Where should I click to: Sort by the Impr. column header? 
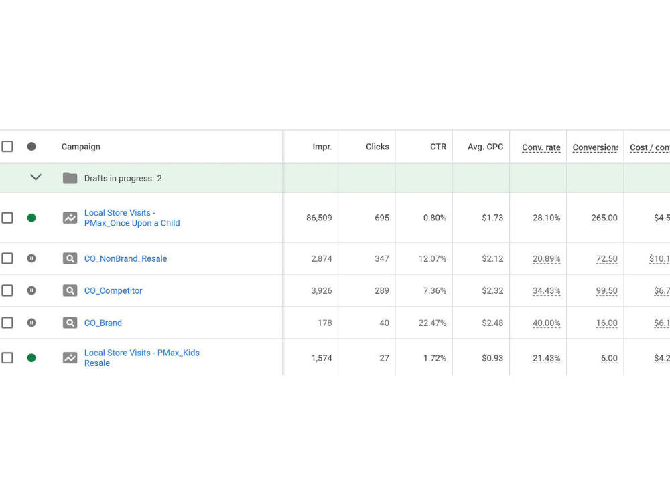322,147
